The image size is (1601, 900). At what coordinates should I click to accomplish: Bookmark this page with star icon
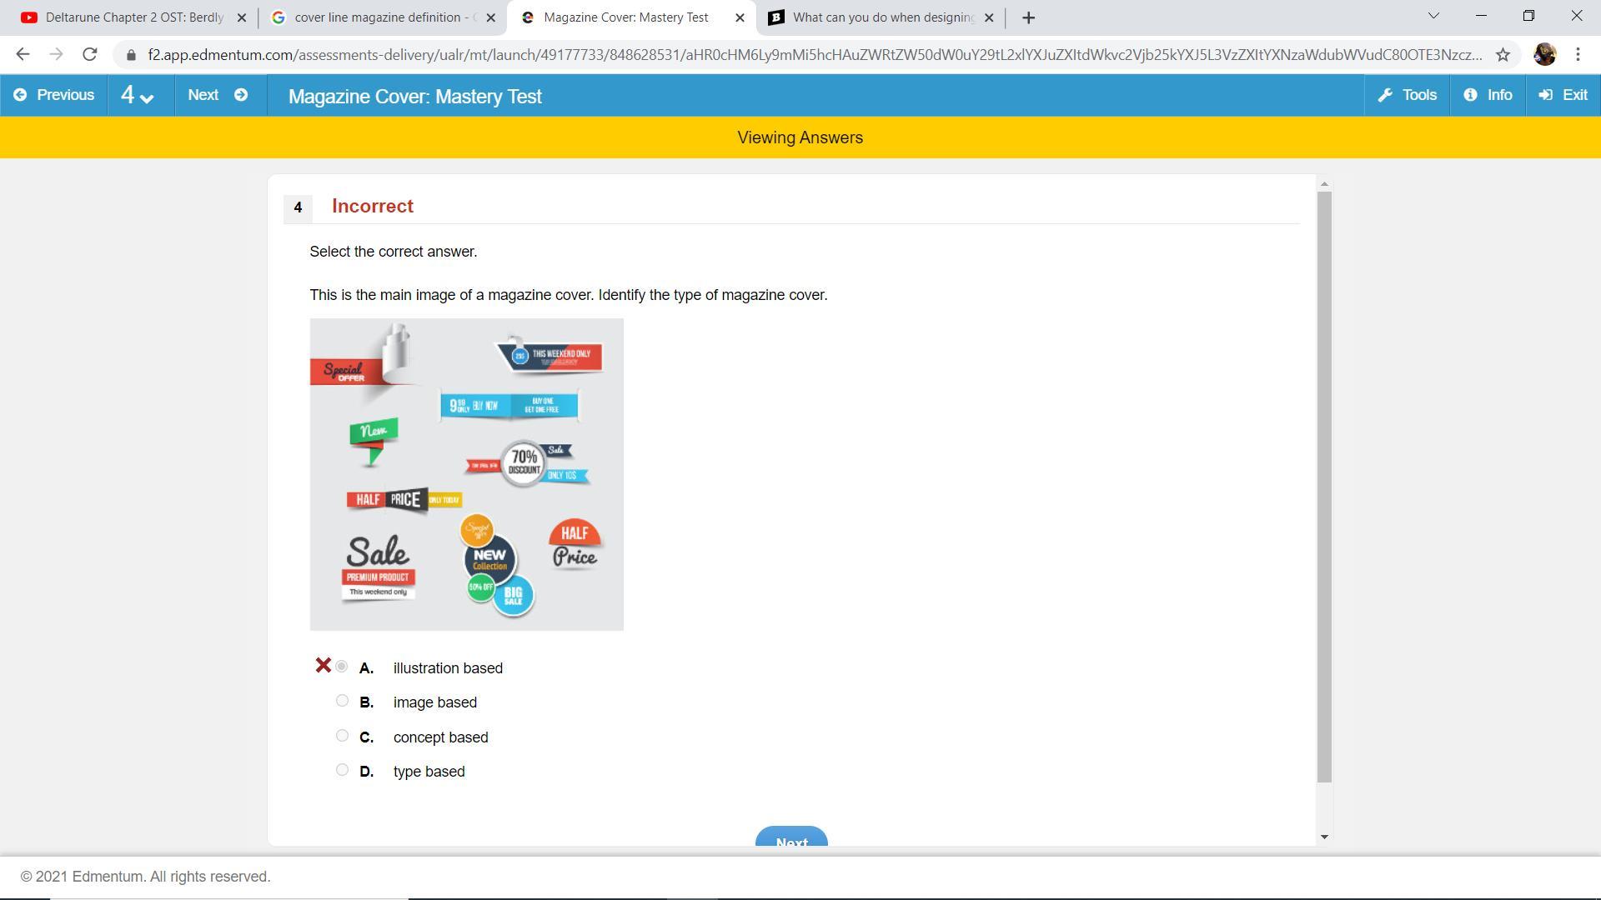click(1503, 55)
